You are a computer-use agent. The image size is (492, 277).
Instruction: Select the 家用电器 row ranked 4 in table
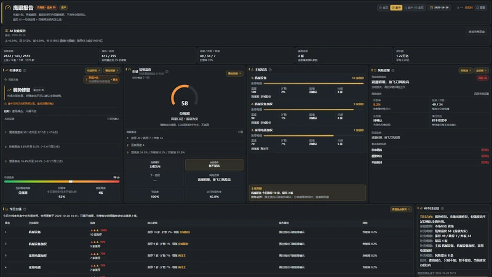(207, 267)
